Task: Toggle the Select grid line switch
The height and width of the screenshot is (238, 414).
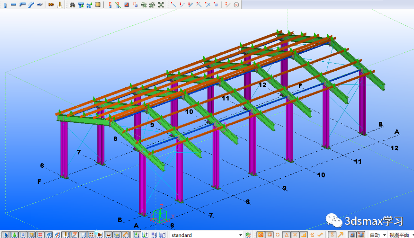Action: point(57,235)
